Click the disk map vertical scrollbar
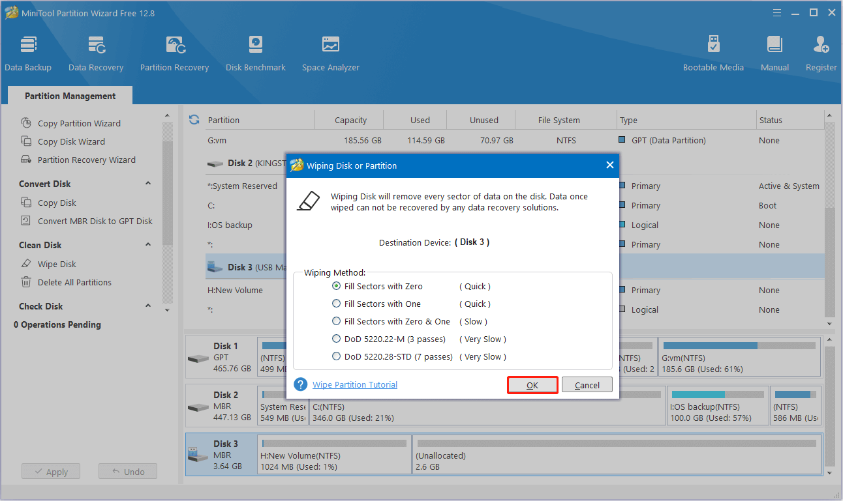Image resolution: width=843 pixels, height=501 pixels. click(829, 407)
